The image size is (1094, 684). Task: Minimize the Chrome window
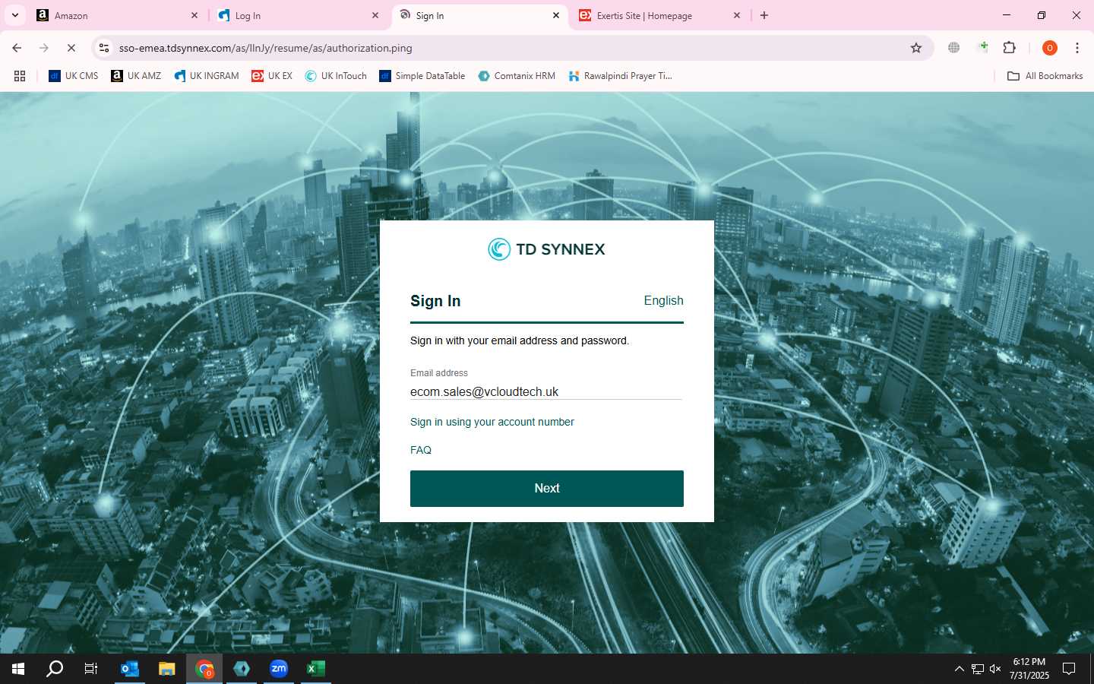pos(1007,15)
